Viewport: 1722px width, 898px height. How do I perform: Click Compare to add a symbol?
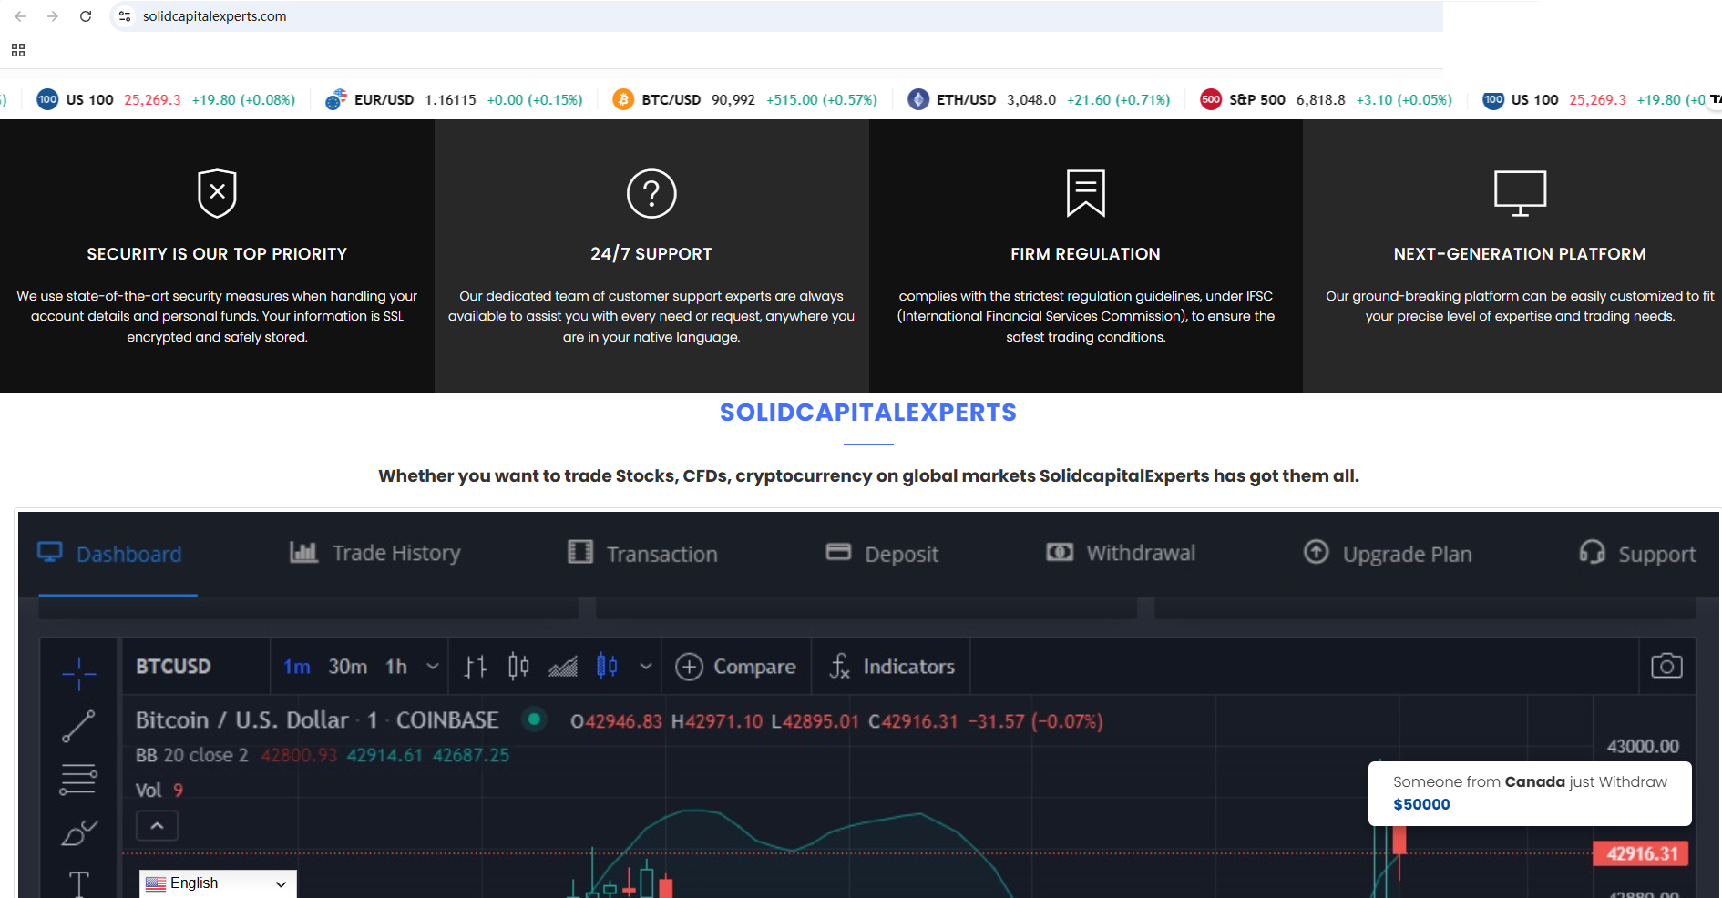[735, 667]
